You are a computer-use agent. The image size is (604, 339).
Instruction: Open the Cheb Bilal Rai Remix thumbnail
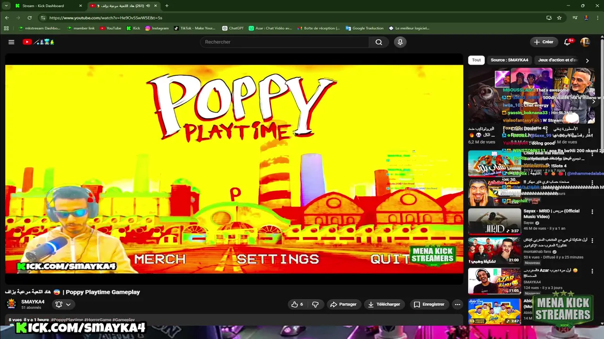click(495, 163)
